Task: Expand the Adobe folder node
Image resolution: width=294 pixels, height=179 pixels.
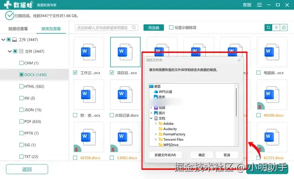Action: click(x=156, y=123)
